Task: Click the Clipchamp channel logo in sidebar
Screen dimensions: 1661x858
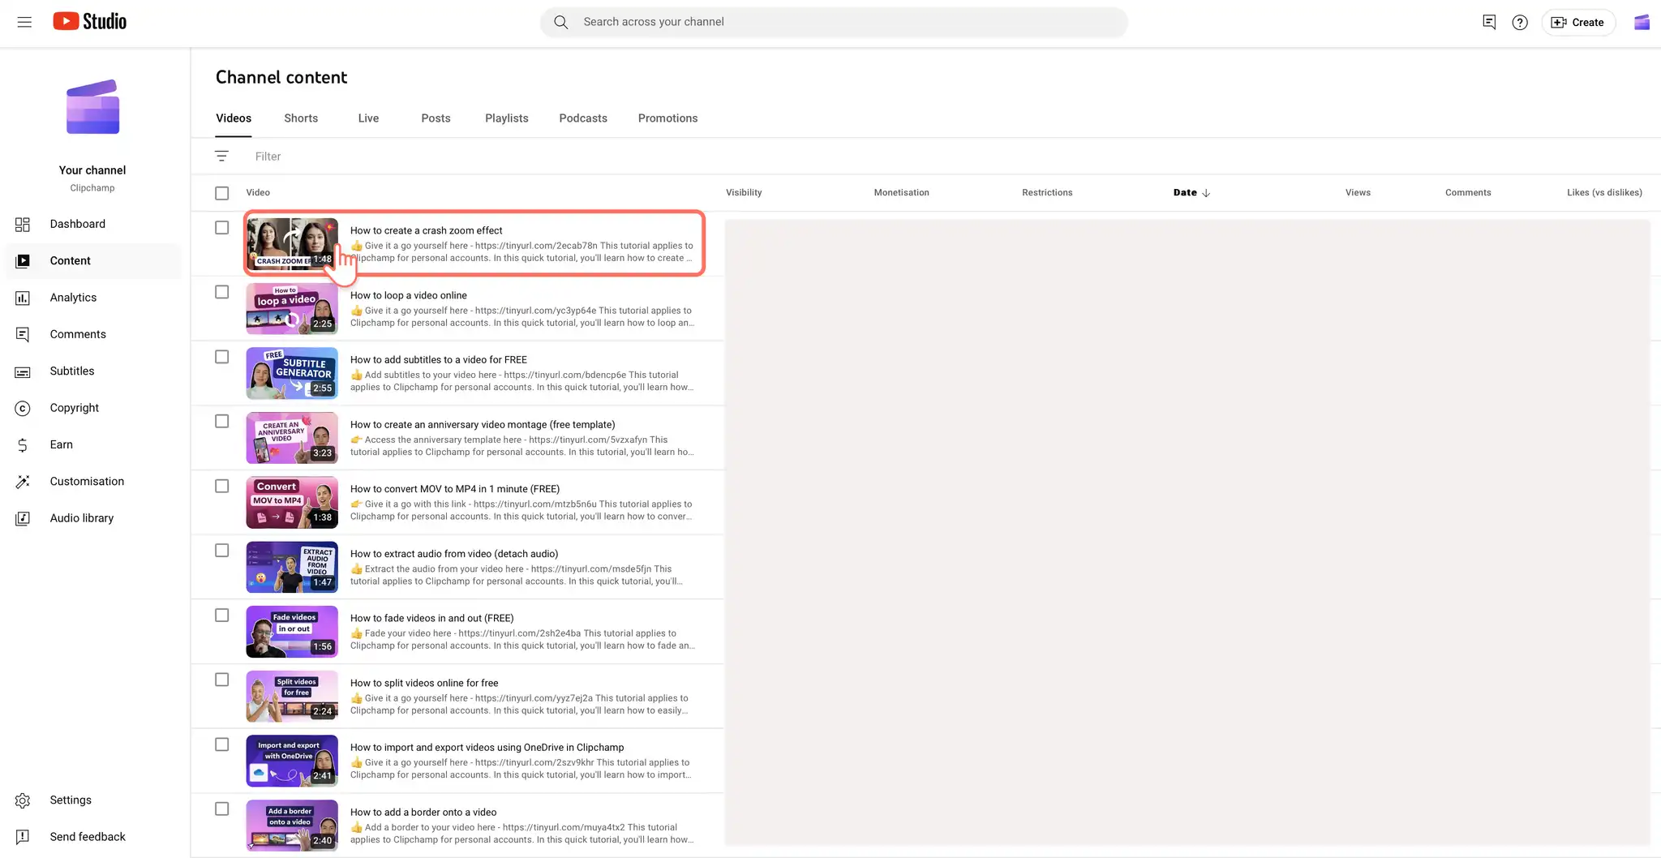Action: coord(92,107)
